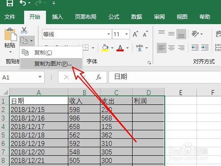Switch to the 数据 tab
Viewport: 221px width, 166px height.
pyautogui.click(x=137, y=17)
